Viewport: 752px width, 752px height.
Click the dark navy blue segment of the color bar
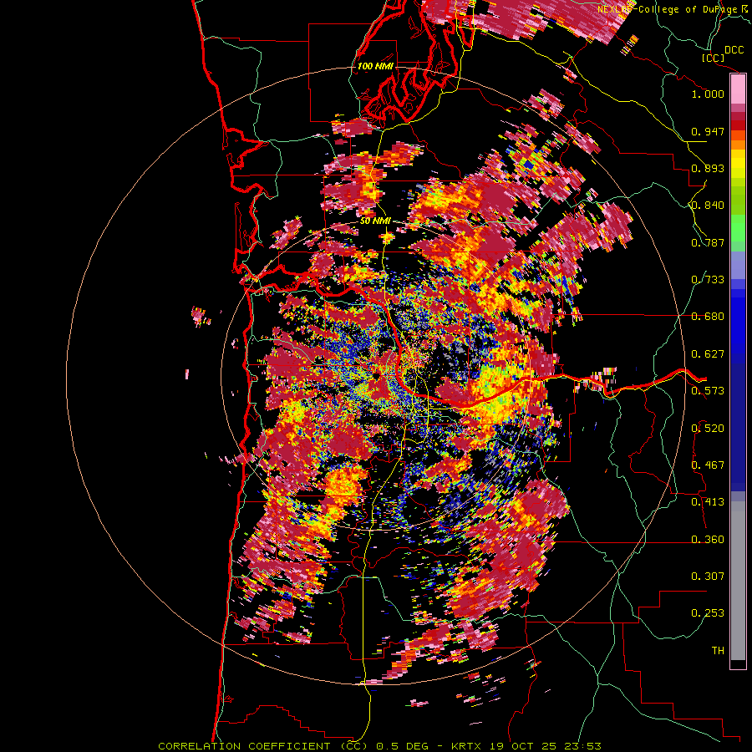click(738, 422)
